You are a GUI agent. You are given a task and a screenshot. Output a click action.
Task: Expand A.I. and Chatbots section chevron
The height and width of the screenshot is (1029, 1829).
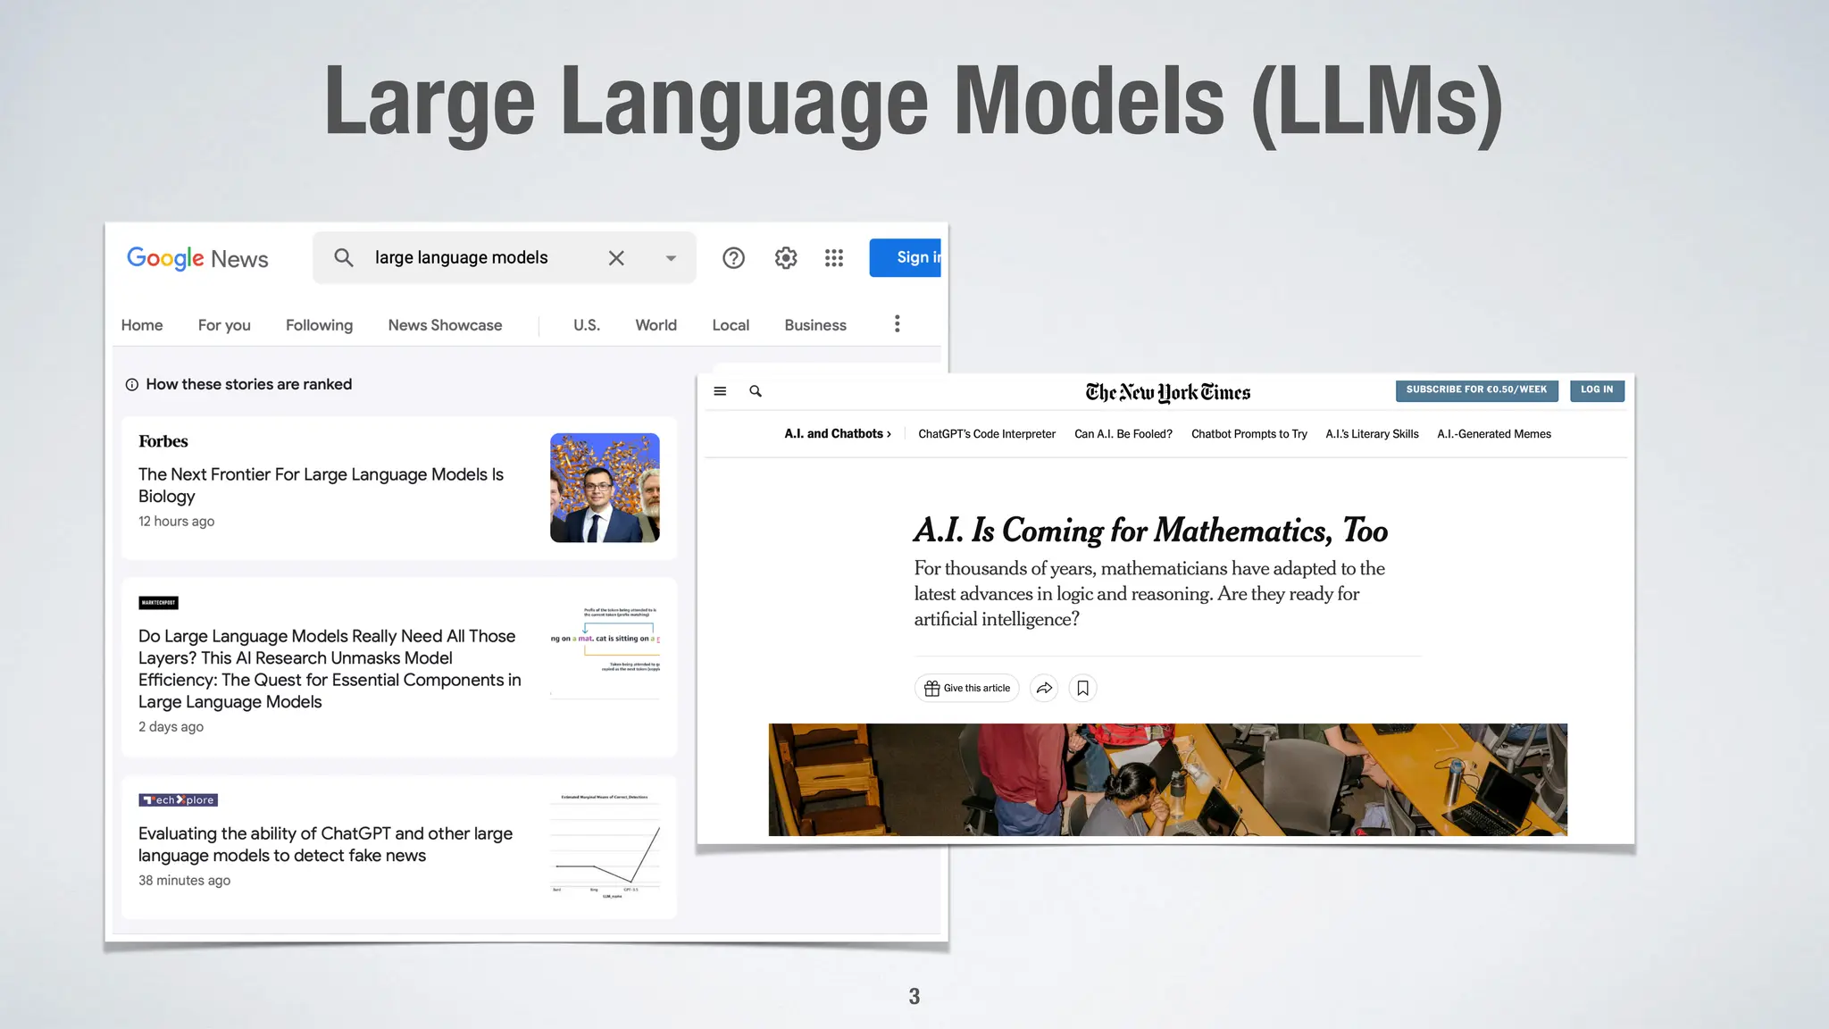(x=889, y=434)
